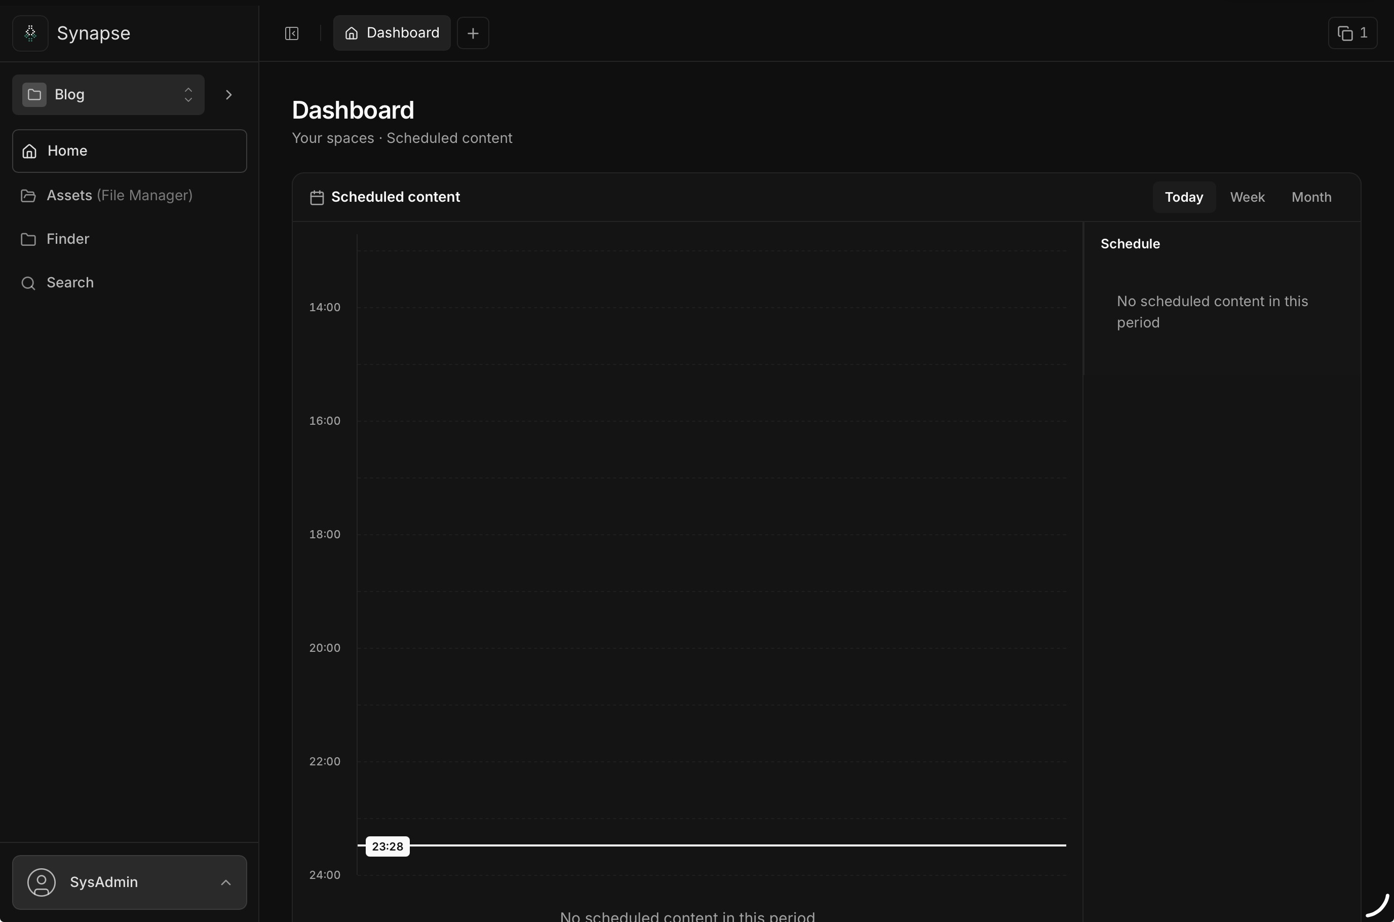Viewport: 1394px width, 922px height.
Task: Click the Blog folder icon
Action: pos(34,95)
